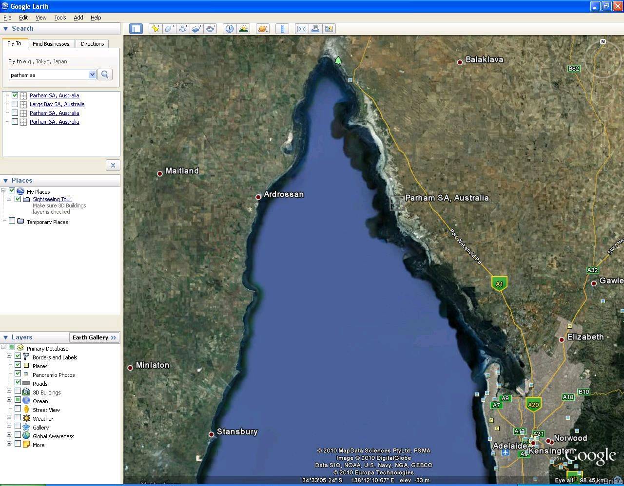Enable the 3D Buildings layer
The width and height of the screenshot is (624, 486).
[18, 392]
